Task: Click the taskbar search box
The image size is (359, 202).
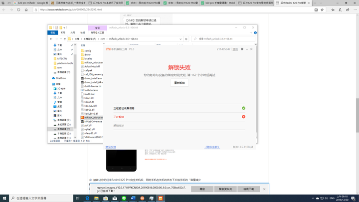Action: click(x=41, y=198)
